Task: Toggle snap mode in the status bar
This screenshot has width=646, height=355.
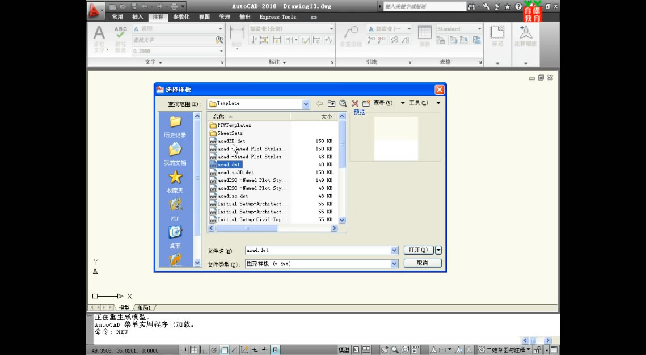Action: tap(184, 350)
